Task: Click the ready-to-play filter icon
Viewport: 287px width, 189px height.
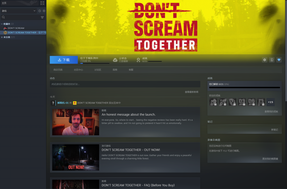Action: pyautogui.click(x=44, y=11)
